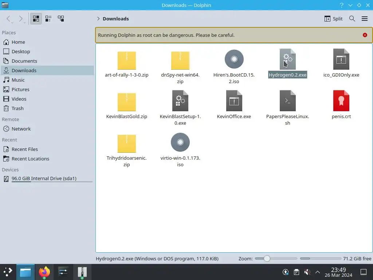Image resolution: width=373 pixels, height=280 pixels.
Task: Open the clipboard tray icon
Action: click(297, 272)
